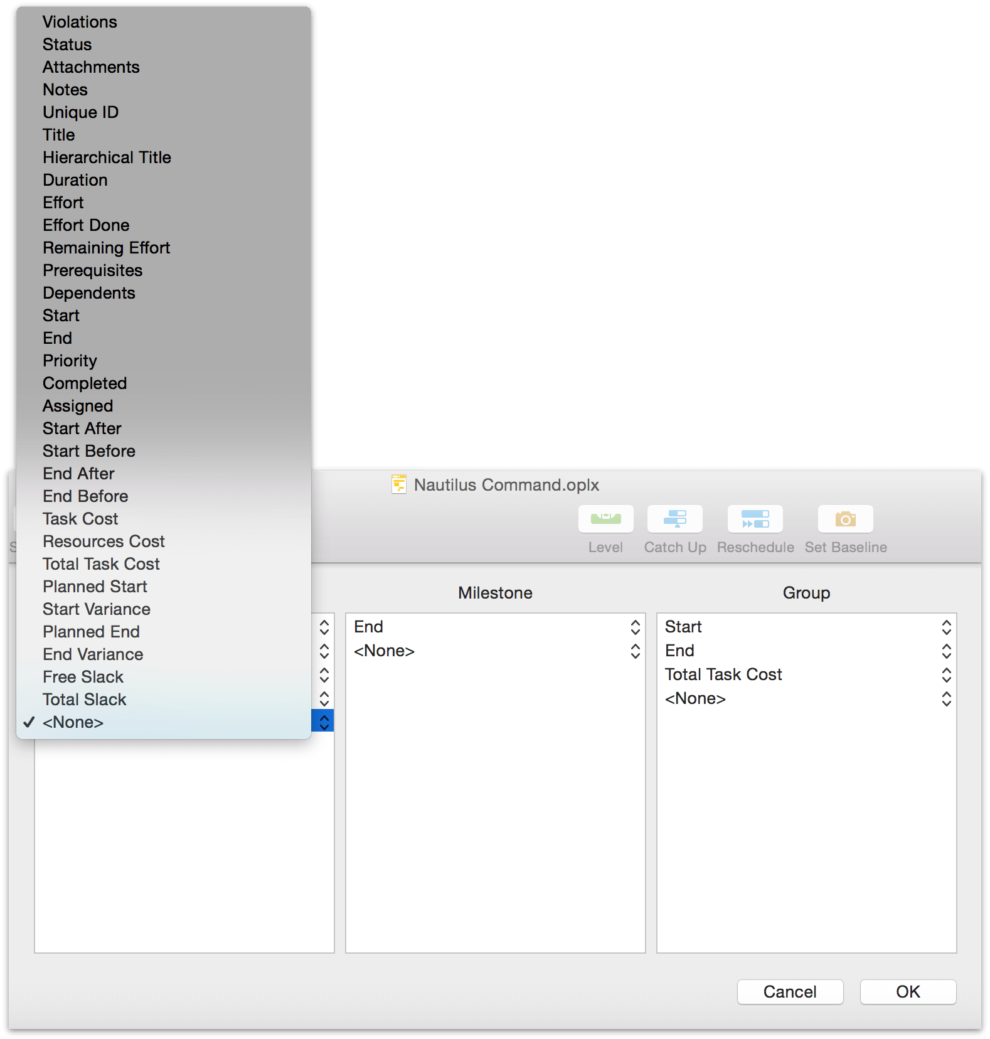This screenshot has height=1039, width=990.
Task: Choose Start from the popup menu
Action: 164,316
